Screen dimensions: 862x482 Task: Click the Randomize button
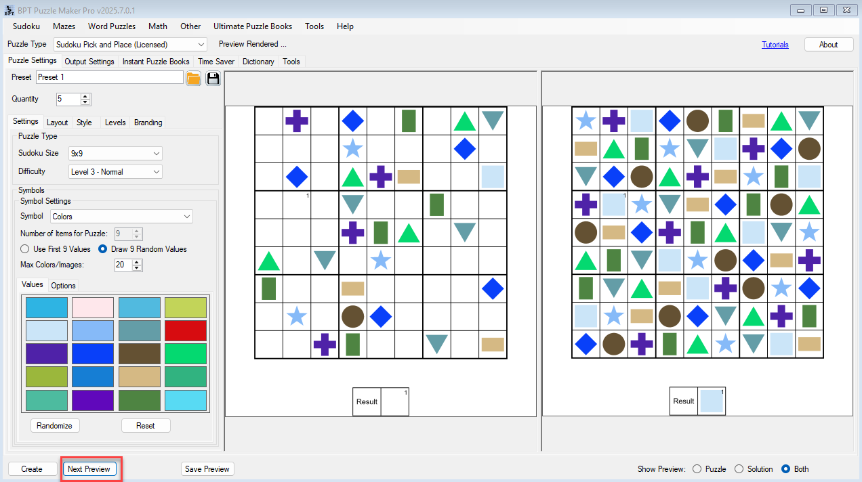pos(55,425)
